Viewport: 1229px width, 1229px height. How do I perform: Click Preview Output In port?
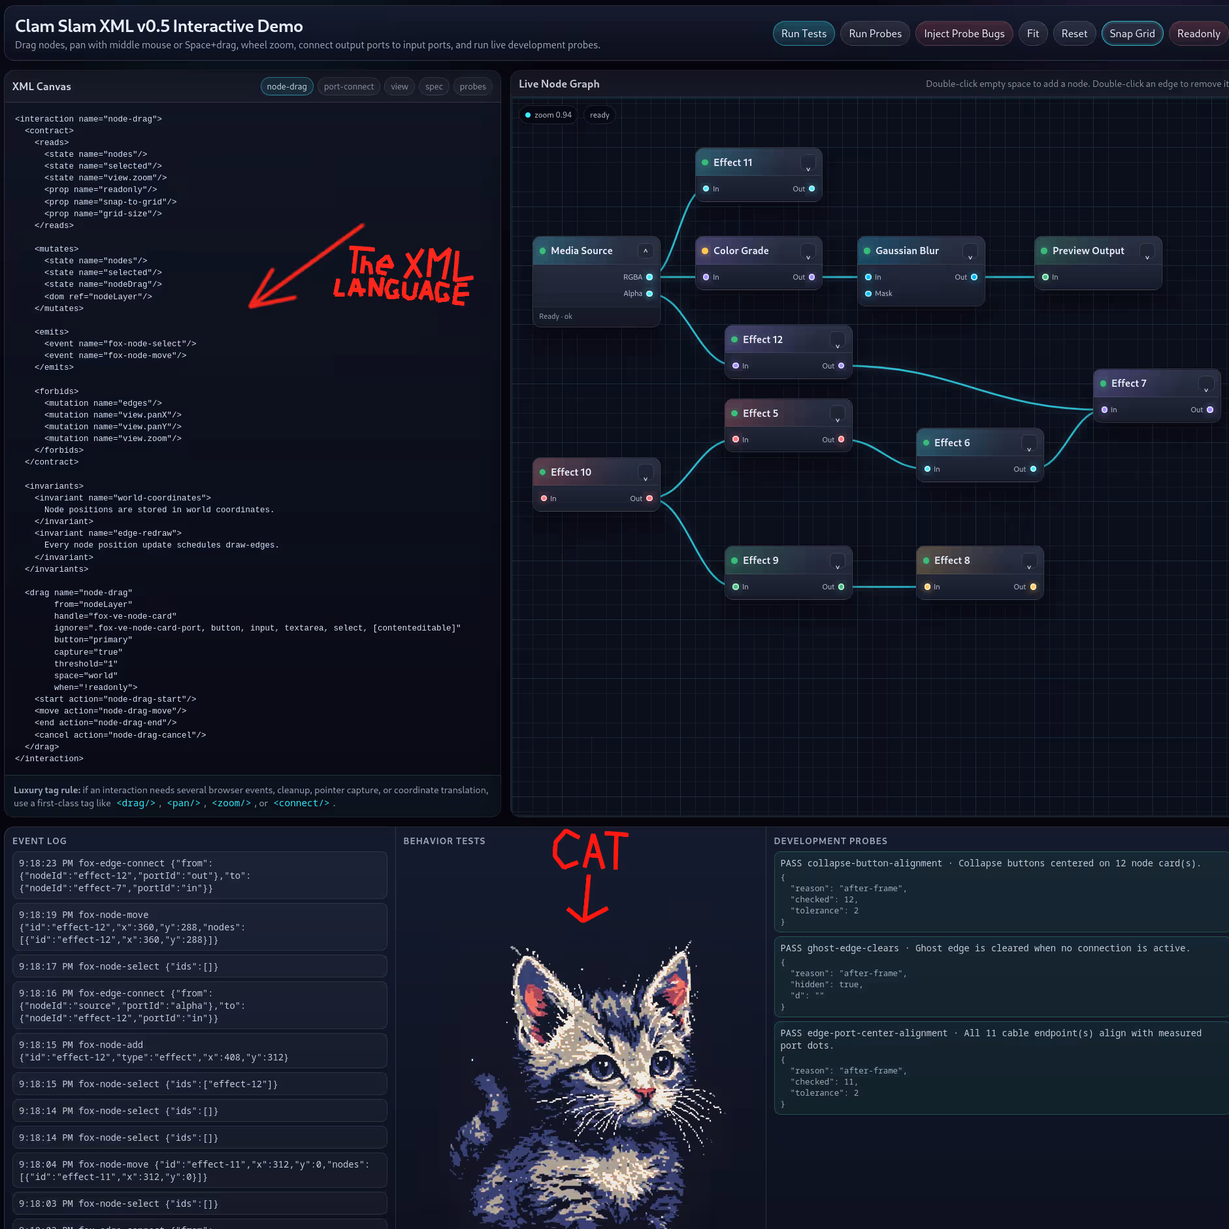coord(1045,277)
